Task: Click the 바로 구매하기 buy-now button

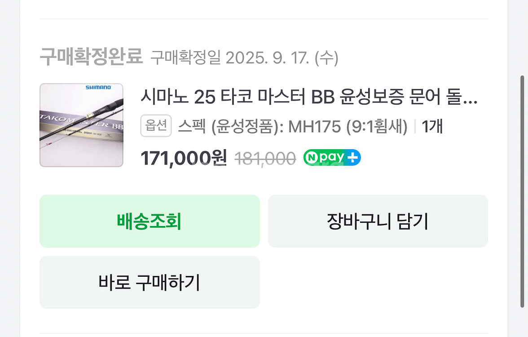Action: click(150, 282)
